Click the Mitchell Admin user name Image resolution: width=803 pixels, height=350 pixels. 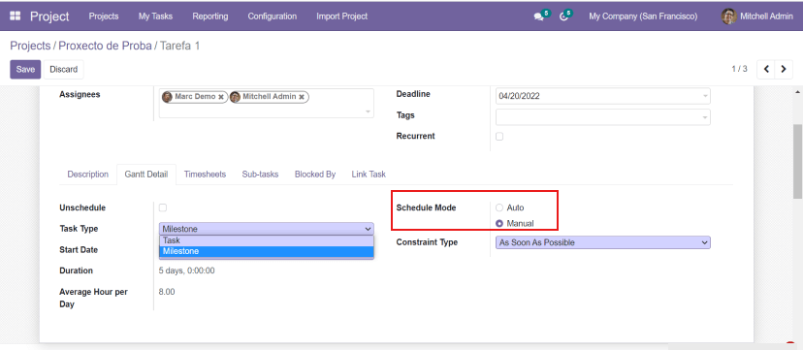click(x=766, y=16)
